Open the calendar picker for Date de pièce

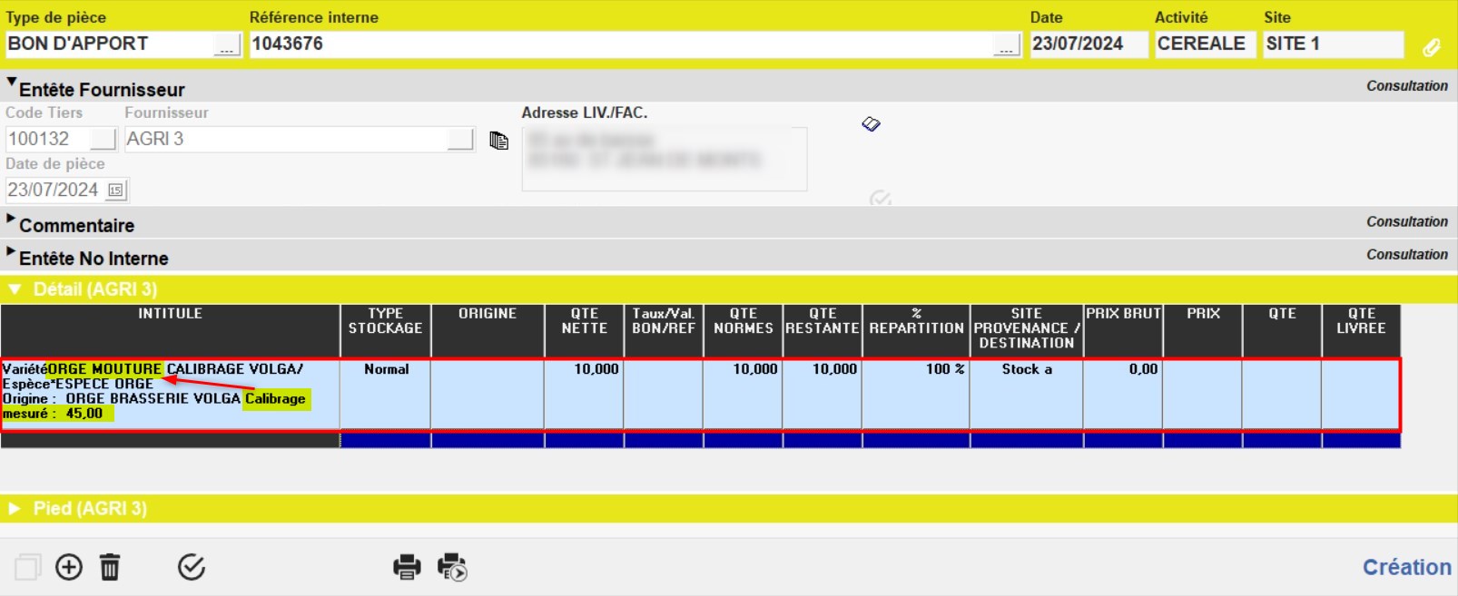[x=115, y=191]
